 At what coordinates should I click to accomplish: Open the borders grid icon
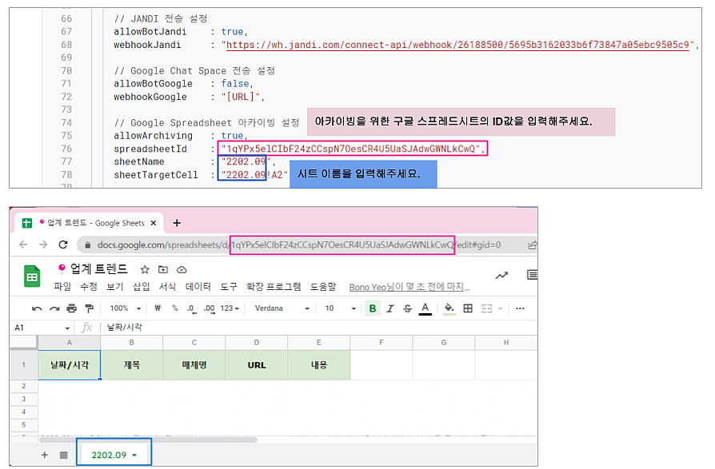click(x=468, y=308)
